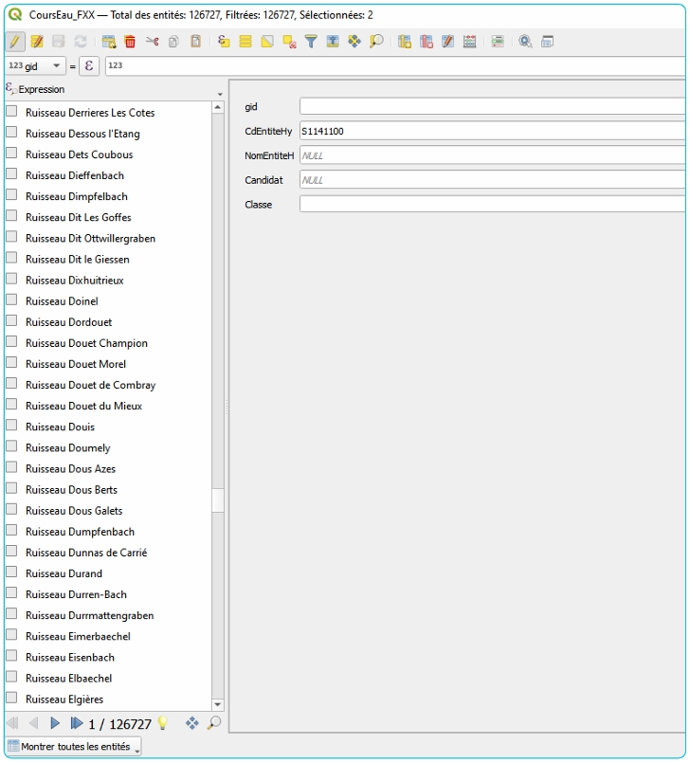This screenshot has width=690, height=763.
Task: Click the CdEntiteHy field showing S1141100
Action: tap(491, 131)
